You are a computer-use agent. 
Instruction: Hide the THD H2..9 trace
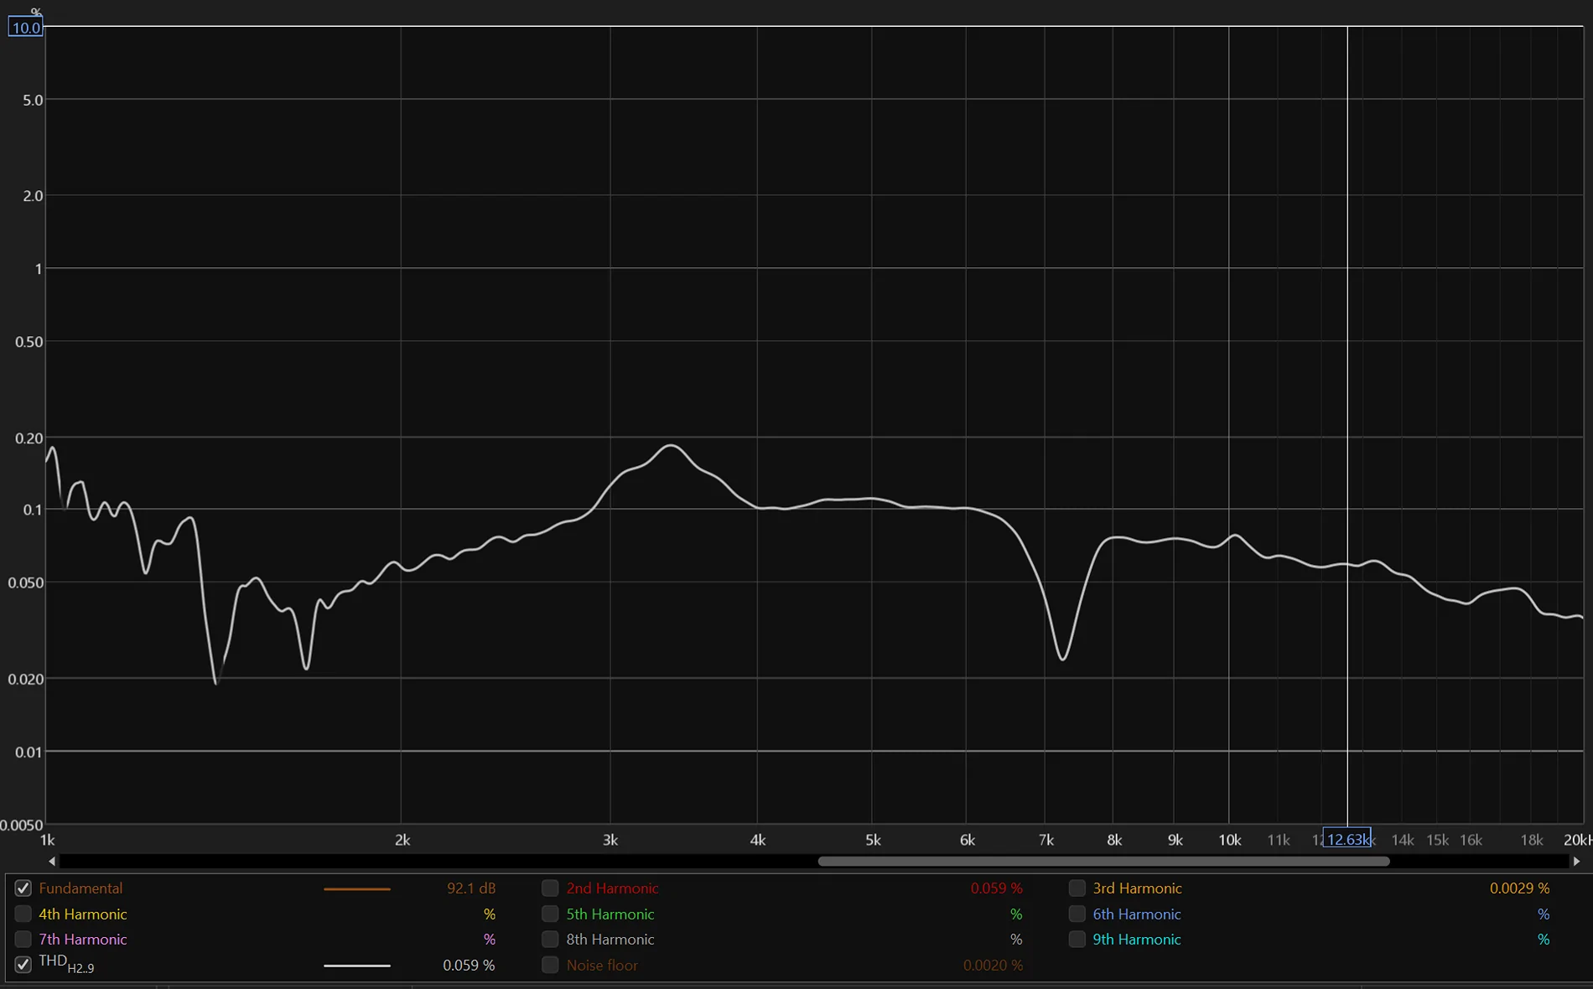(x=23, y=965)
